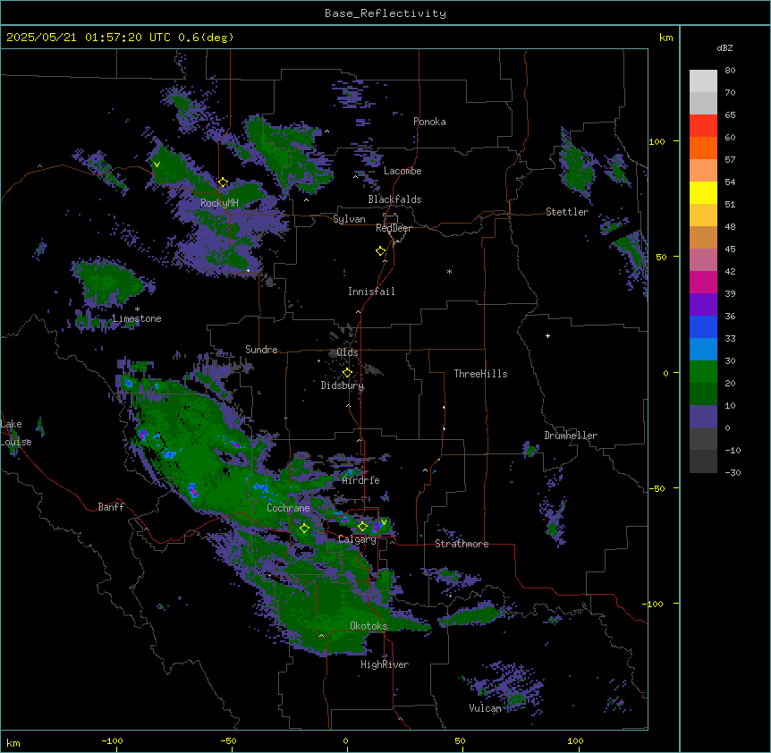Click the Cochrane city label

pyautogui.click(x=288, y=508)
